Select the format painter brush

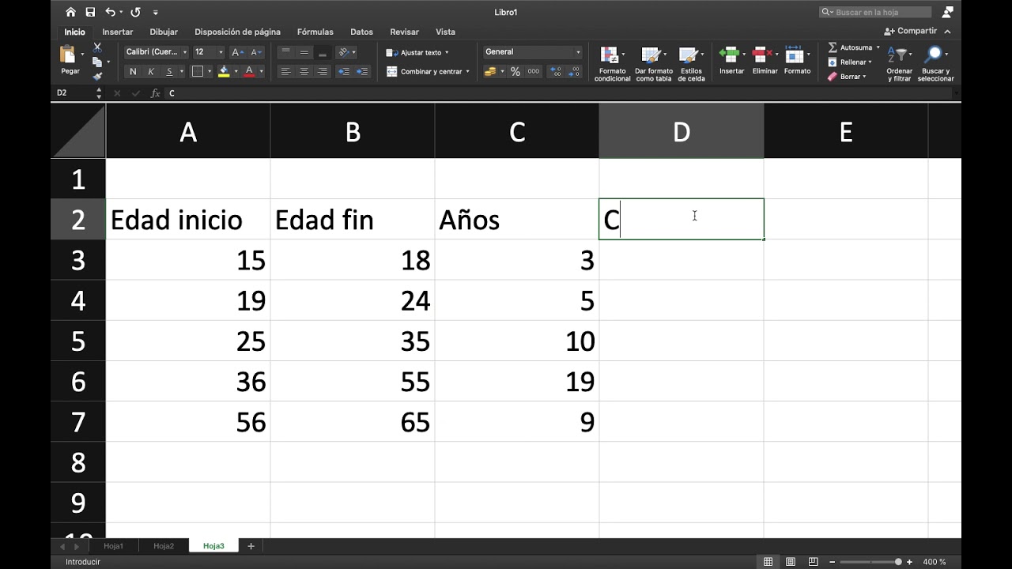pos(97,76)
